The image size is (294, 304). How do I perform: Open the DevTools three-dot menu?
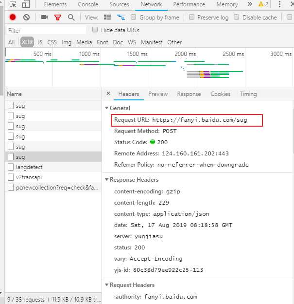279,4
